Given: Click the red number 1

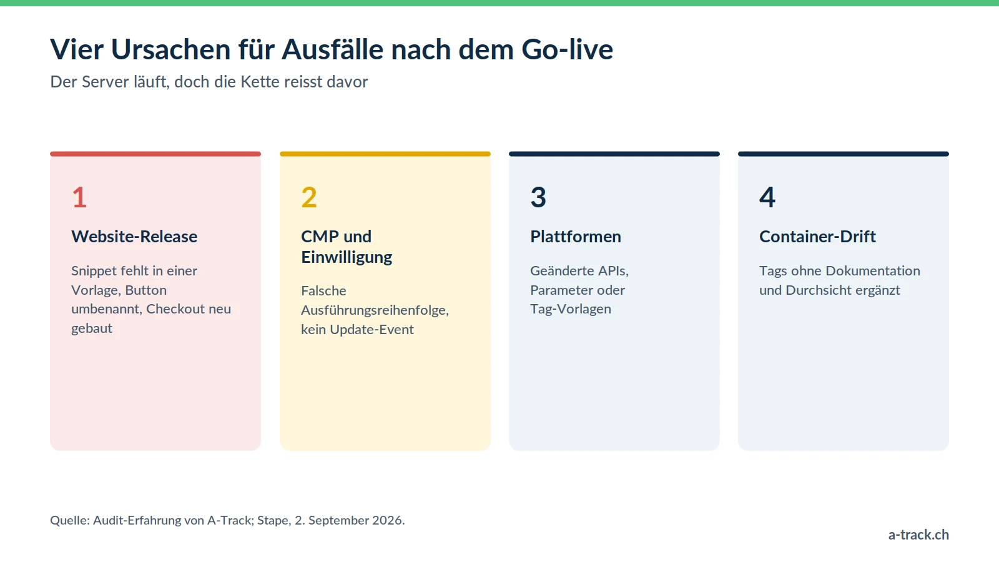Looking at the screenshot, I should point(79,197).
